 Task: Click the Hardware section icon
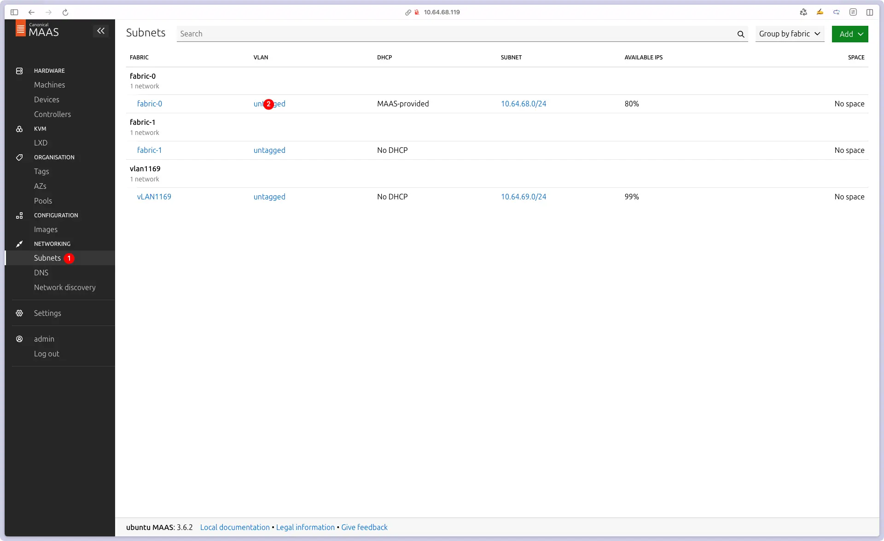(19, 71)
